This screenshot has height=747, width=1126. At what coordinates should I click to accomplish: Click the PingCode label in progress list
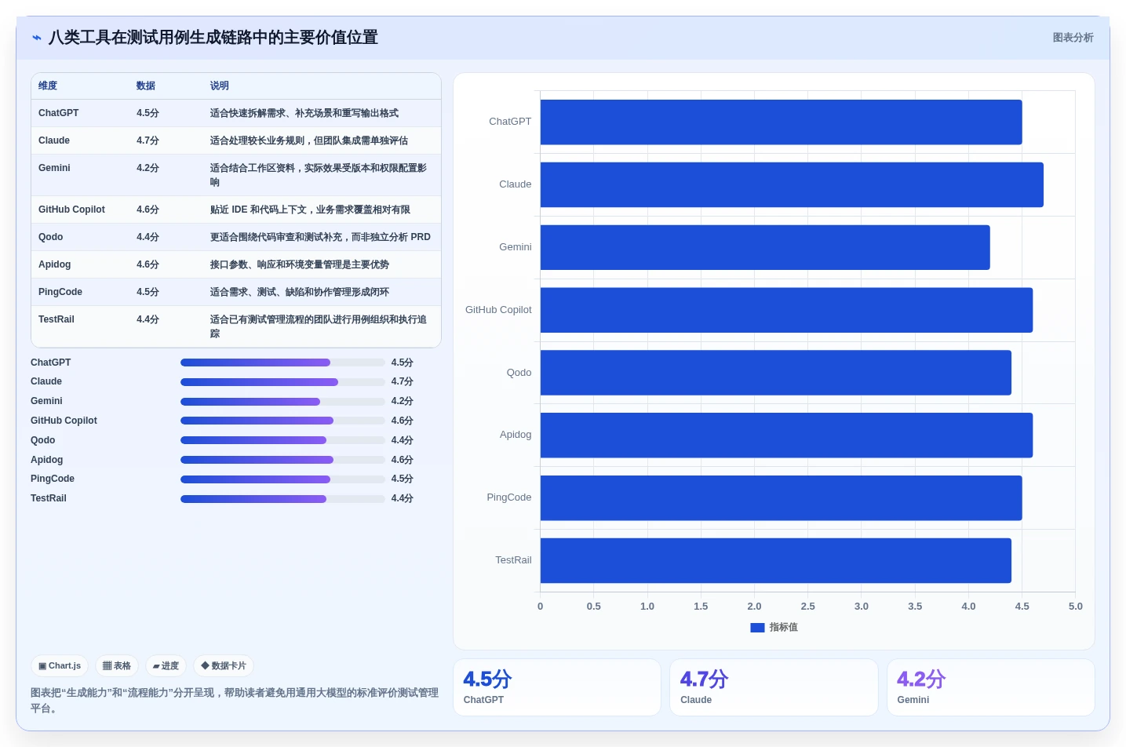pyautogui.click(x=53, y=479)
